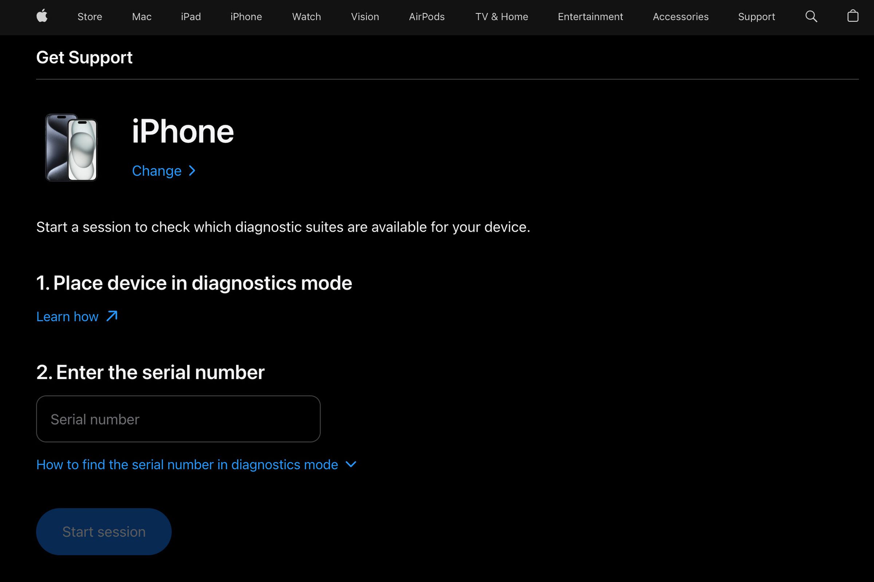Image resolution: width=874 pixels, height=582 pixels.
Task: Click the serial number input field
Action: 178,419
